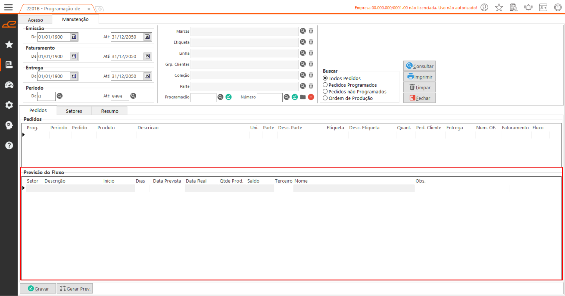Open the folder icon next to Número
565x296 pixels.
point(303,97)
